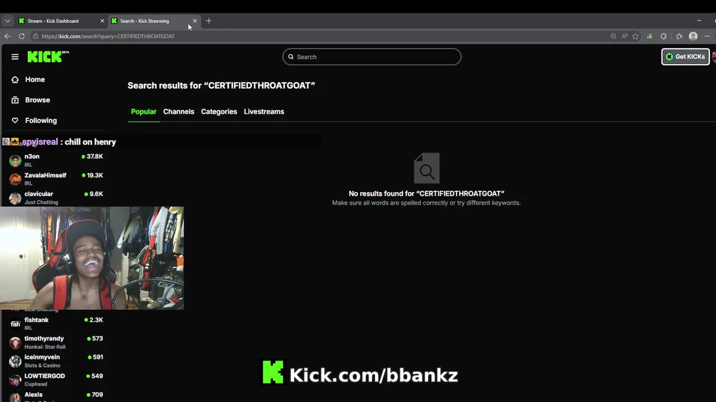716x402 pixels.
Task: Click the browser address bar URL
Action: click(x=108, y=36)
